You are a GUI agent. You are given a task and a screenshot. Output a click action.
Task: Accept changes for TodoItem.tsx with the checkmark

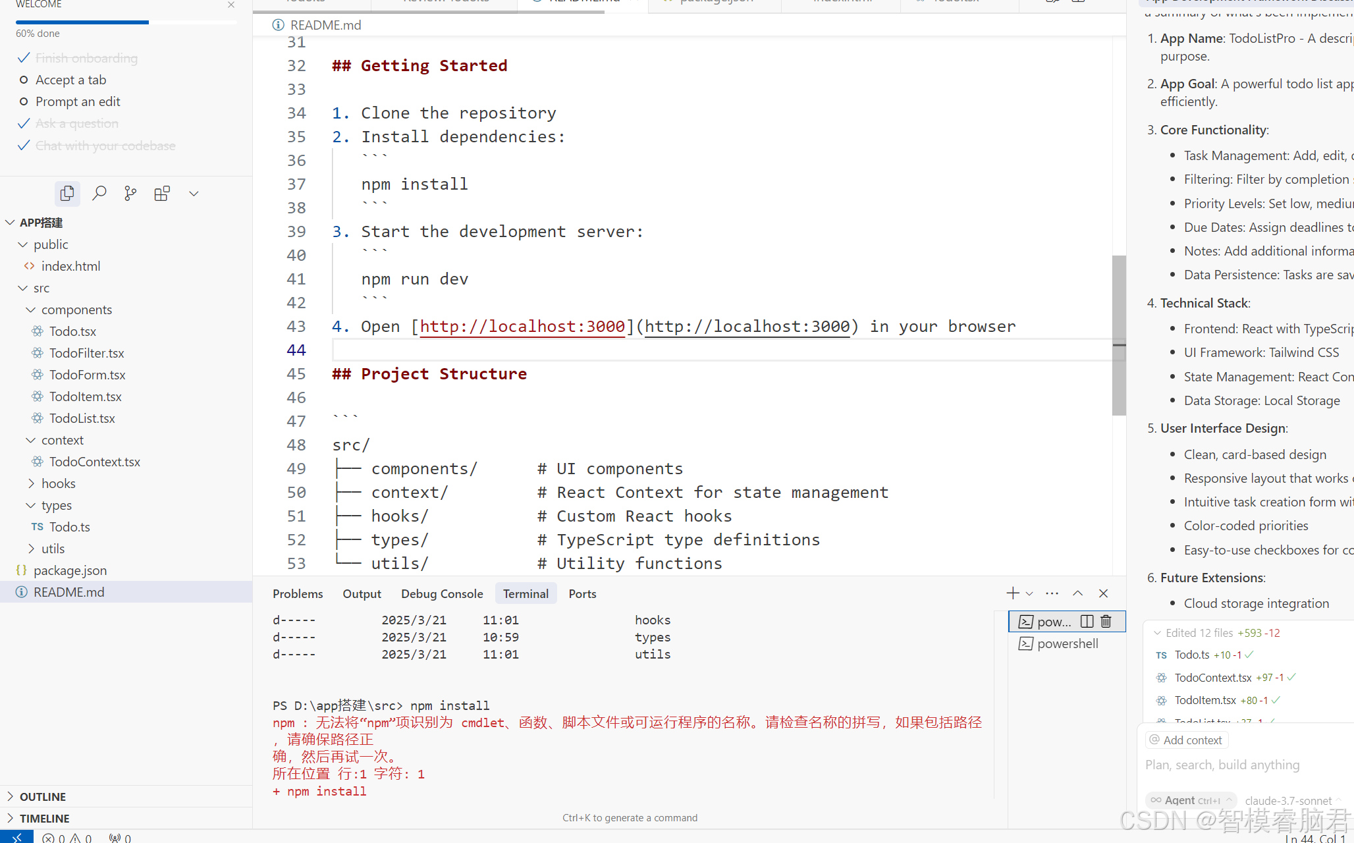(1276, 700)
